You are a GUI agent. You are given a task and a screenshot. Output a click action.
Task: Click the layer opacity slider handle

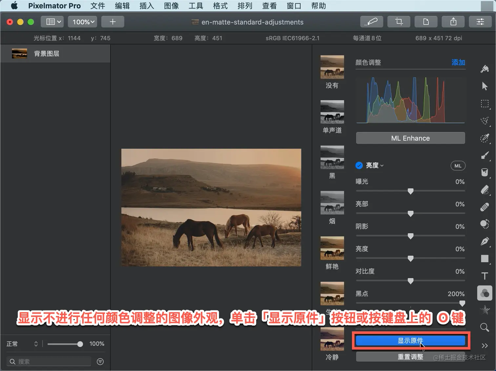[x=80, y=344]
